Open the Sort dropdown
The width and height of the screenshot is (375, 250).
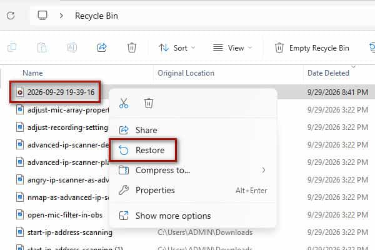(x=177, y=48)
